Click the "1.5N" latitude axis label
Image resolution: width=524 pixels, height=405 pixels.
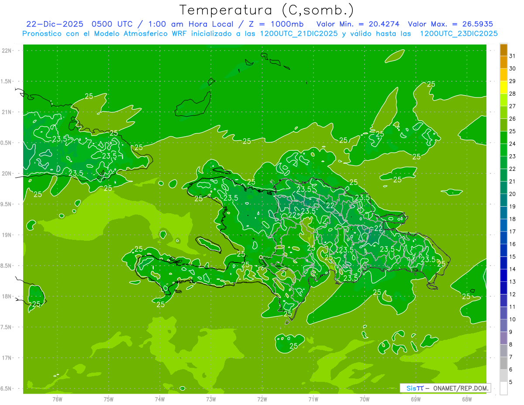tap(6, 81)
